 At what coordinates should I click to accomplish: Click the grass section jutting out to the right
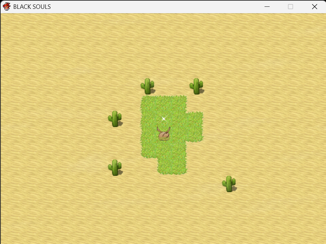click(x=195, y=127)
